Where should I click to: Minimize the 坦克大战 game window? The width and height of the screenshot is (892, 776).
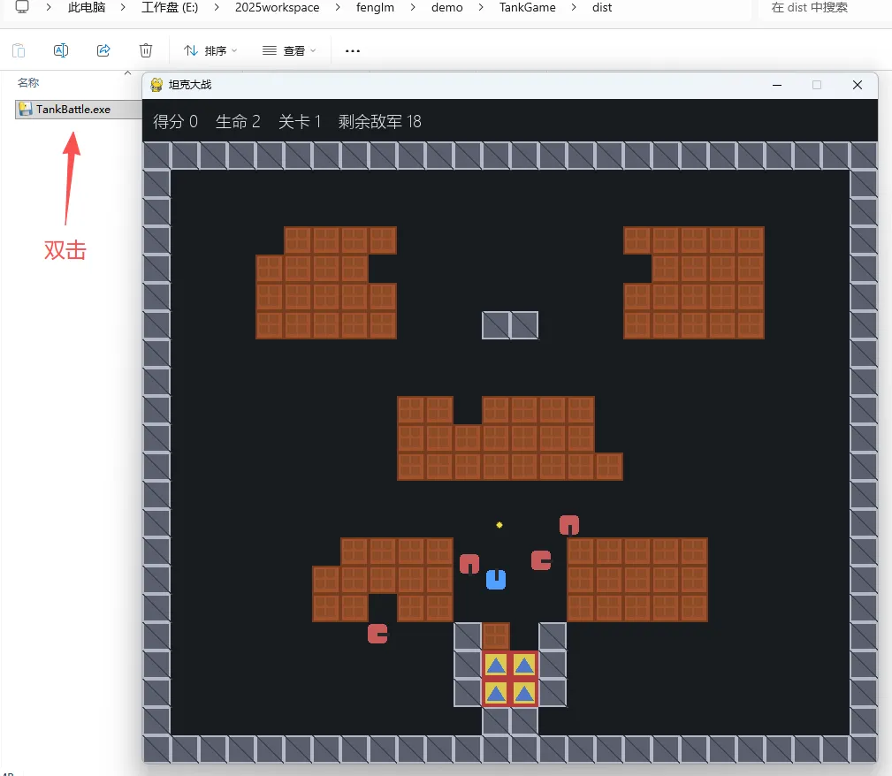click(x=776, y=86)
